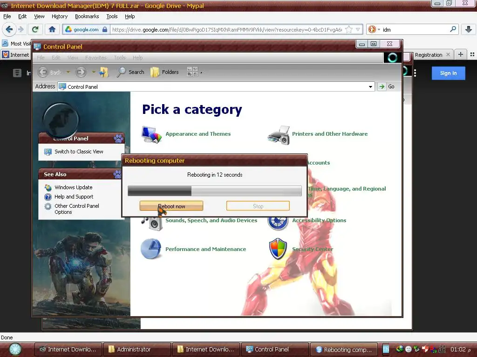The height and width of the screenshot is (357, 477).
Task: Click the Reboot now button
Action: tap(171, 206)
